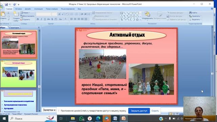Select the yellow-green Активный отдых slide thumbnail
The image size is (217, 122).
(x=18, y=74)
